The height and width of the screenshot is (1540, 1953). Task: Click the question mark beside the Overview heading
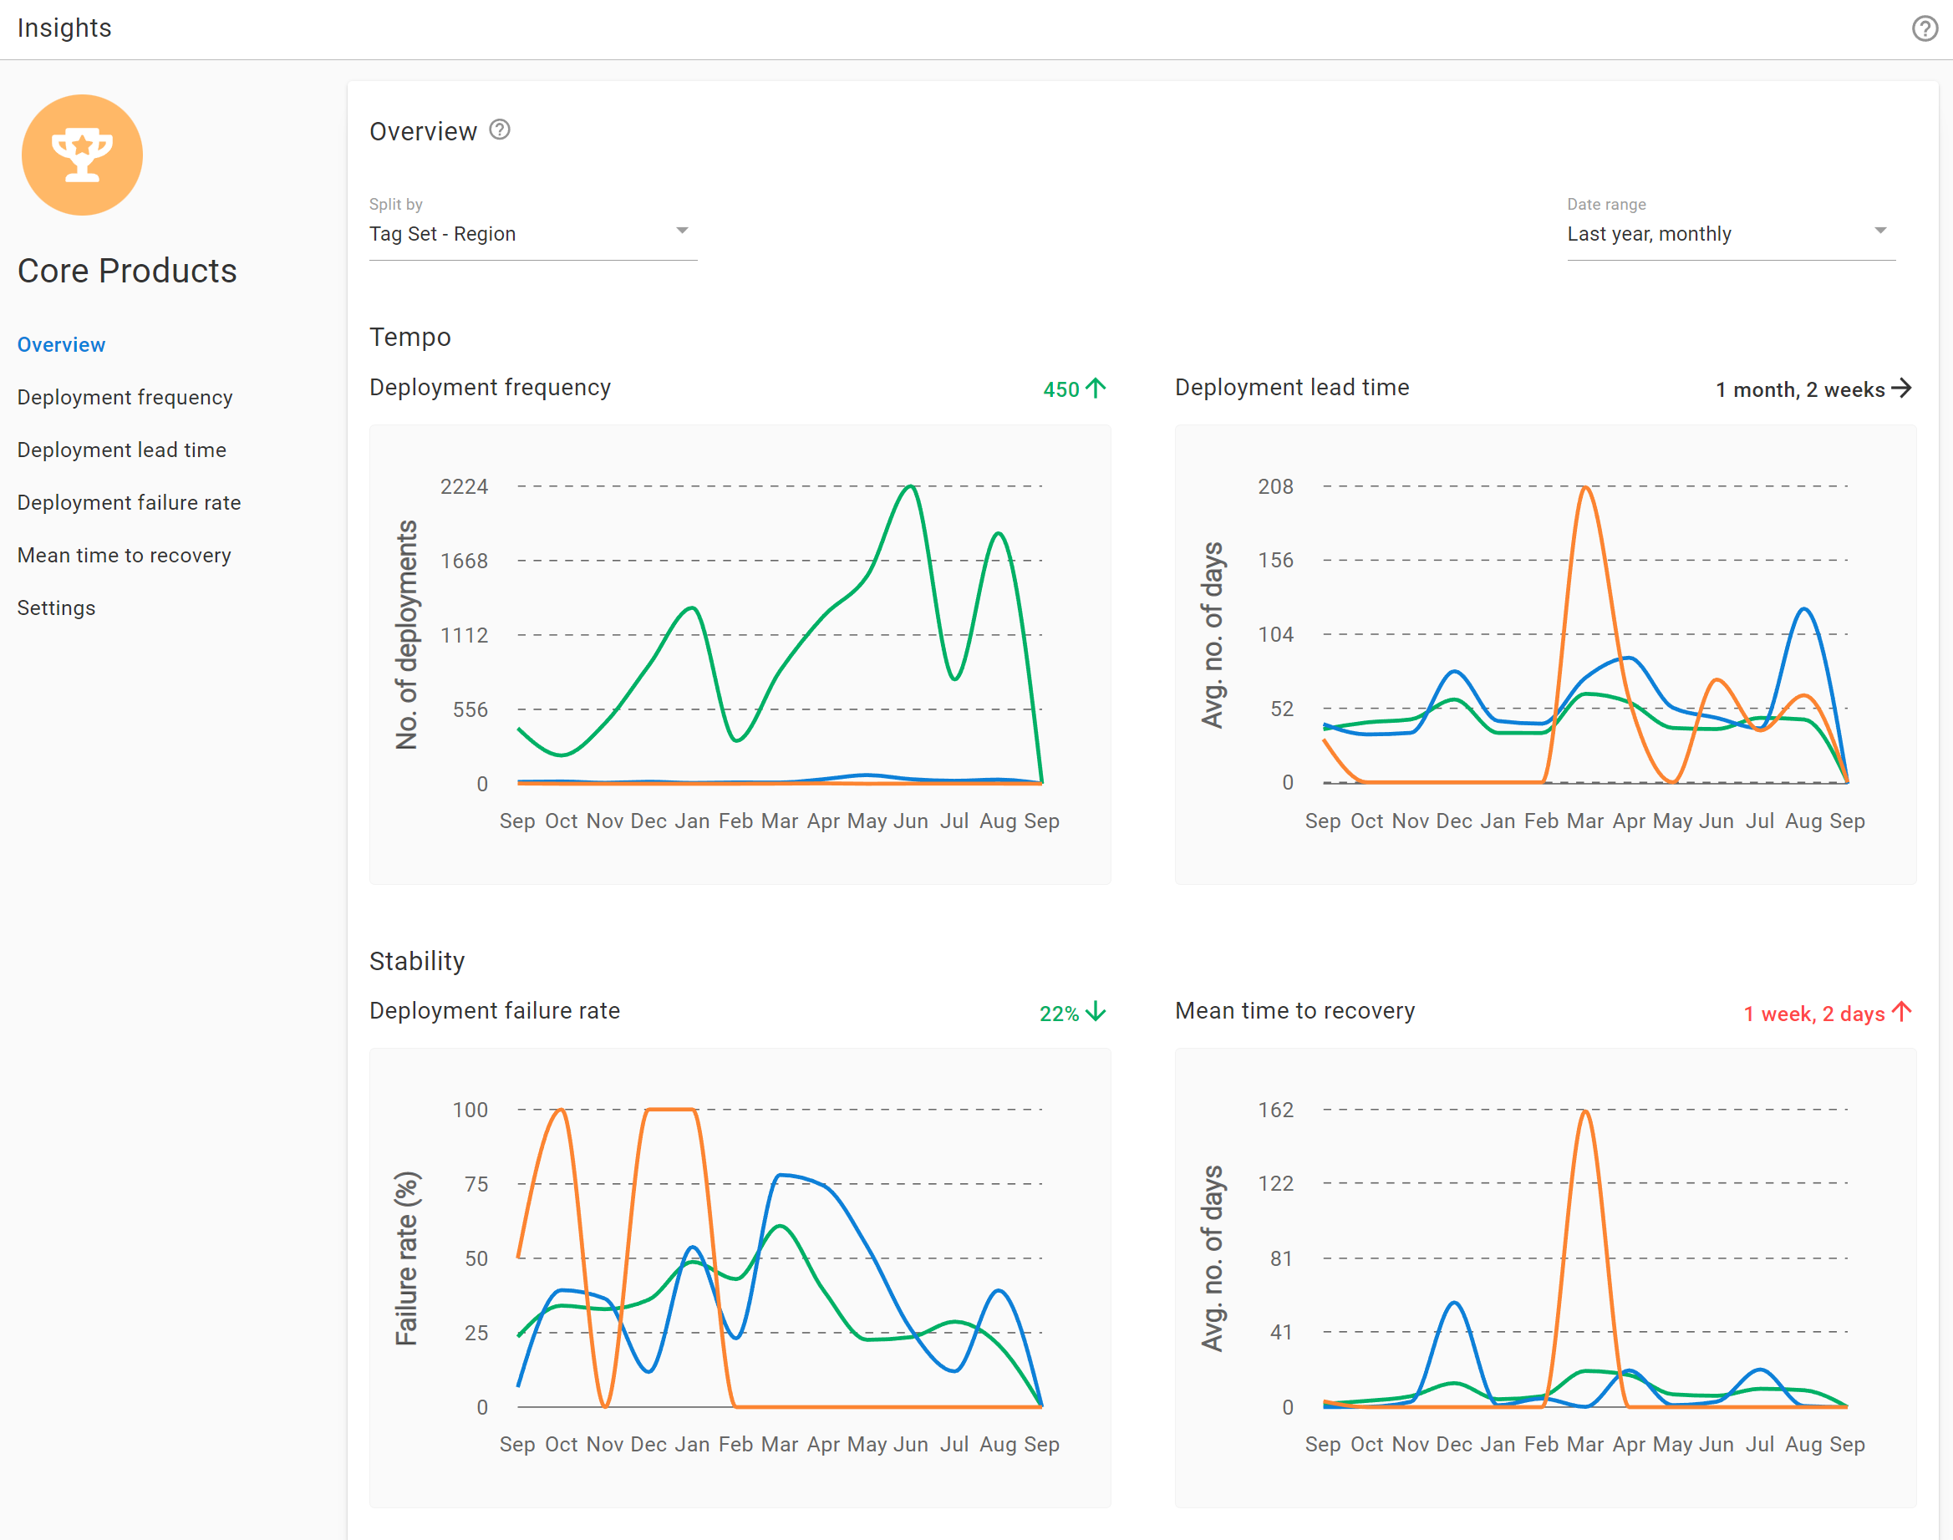pos(500,130)
